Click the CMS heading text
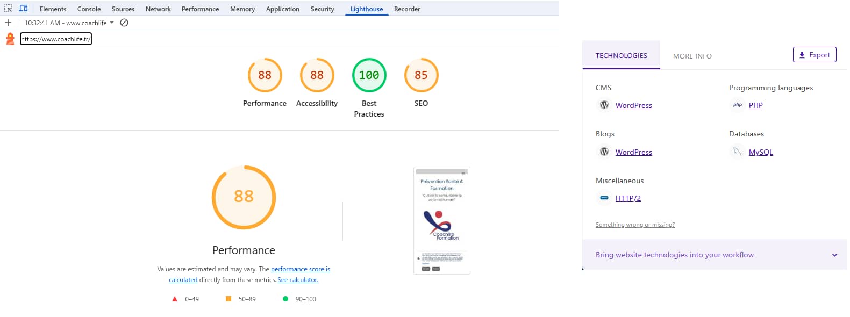The width and height of the screenshot is (850, 317). (x=603, y=88)
